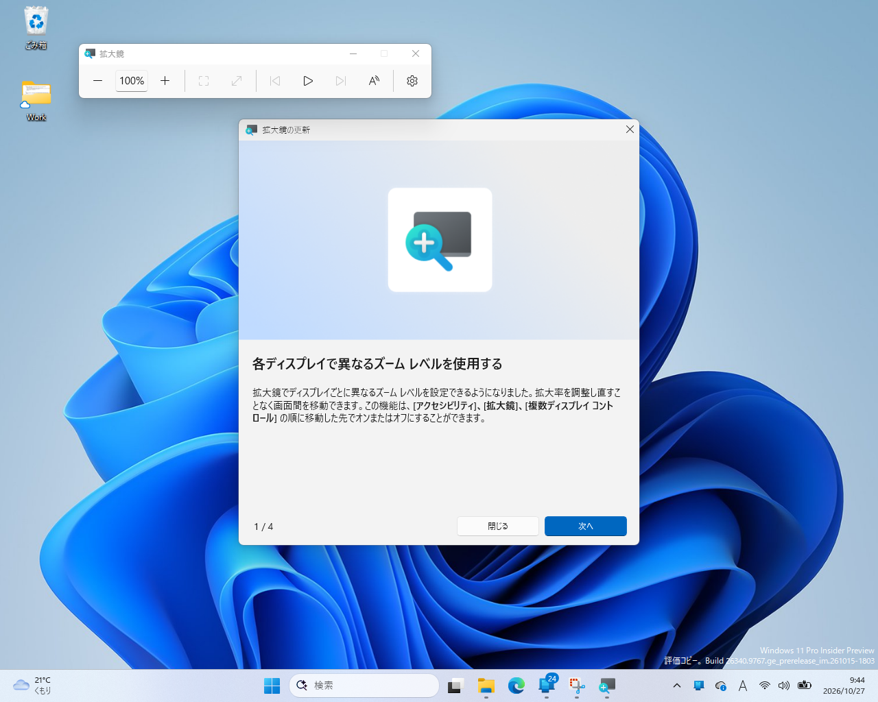Open the ごみ箱 desktop icon
The width and height of the screenshot is (878, 702).
click(36, 28)
